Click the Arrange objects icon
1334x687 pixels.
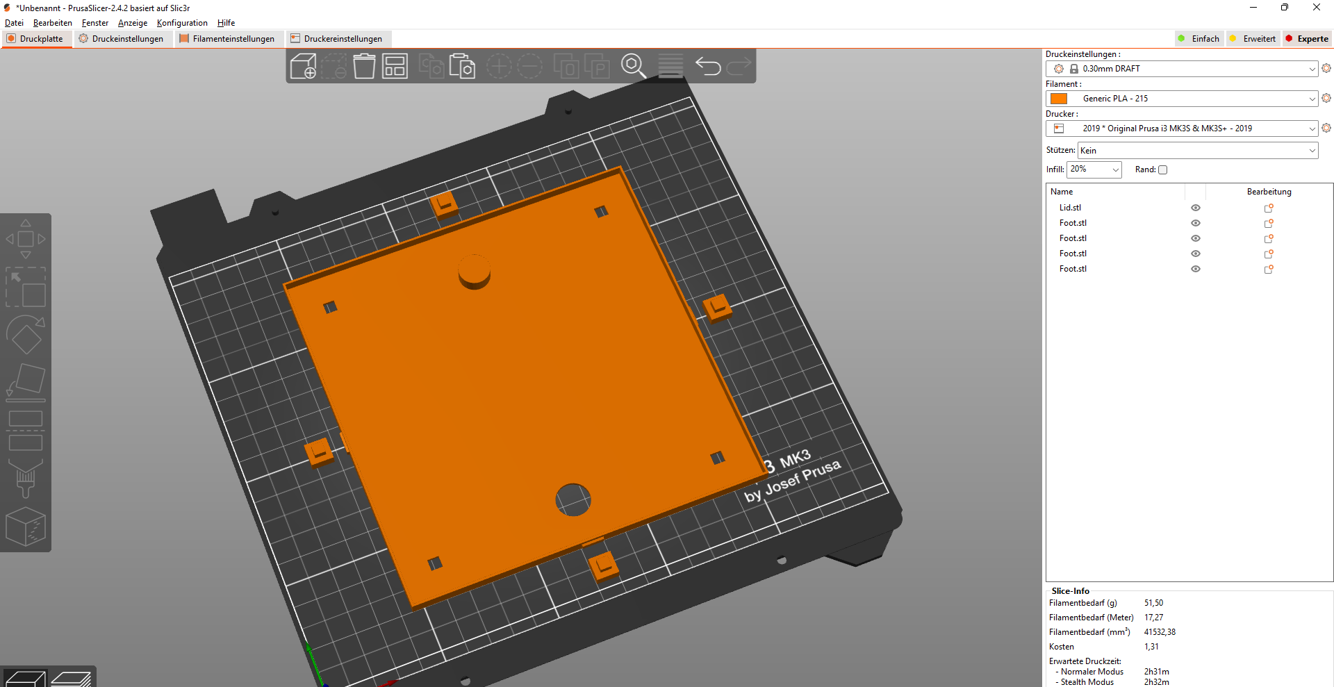395,67
